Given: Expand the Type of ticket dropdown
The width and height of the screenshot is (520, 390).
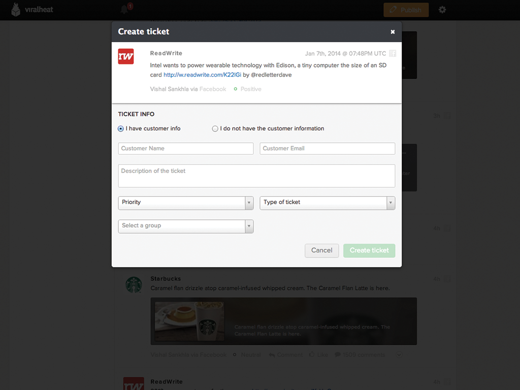Looking at the screenshot, I should pyautogui.click(x=327, y=203).
